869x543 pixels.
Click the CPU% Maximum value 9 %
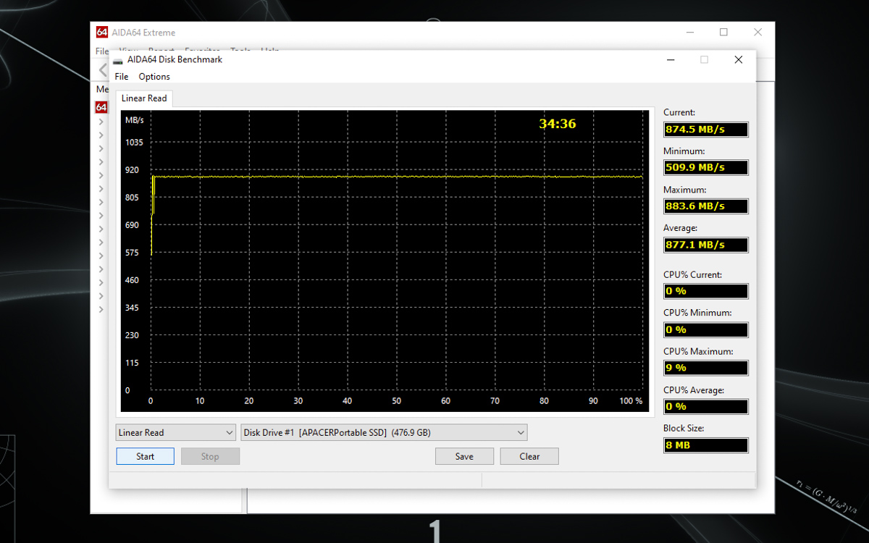[x=706, y=368]
